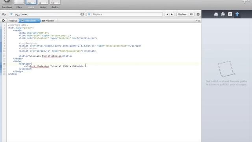Select the index HTML document tab

31,4
